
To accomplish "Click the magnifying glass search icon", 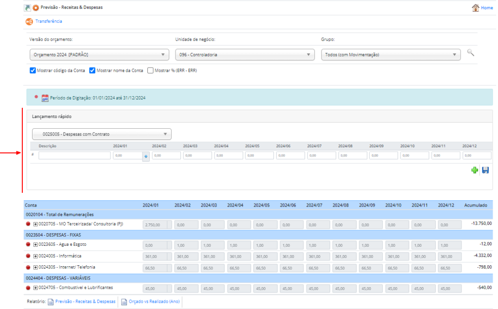I will [470, 53].
